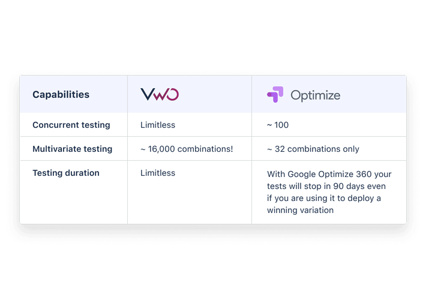The width and height of the screenshot is (426, 300).
Task: Click the ~ 32 combinations only cell
Action: tap(313, 149)
